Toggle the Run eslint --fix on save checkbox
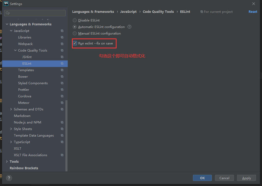The width and height of the screenshot is (262, 186). [x=75, y=43]
